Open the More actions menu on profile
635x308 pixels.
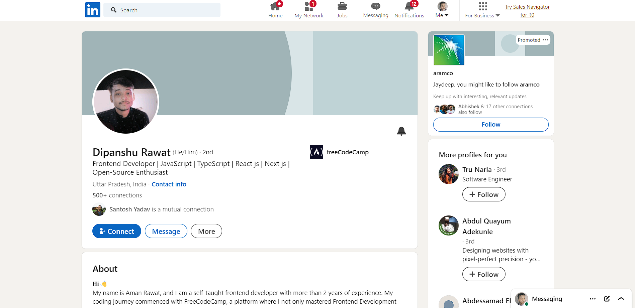point(206,231)
